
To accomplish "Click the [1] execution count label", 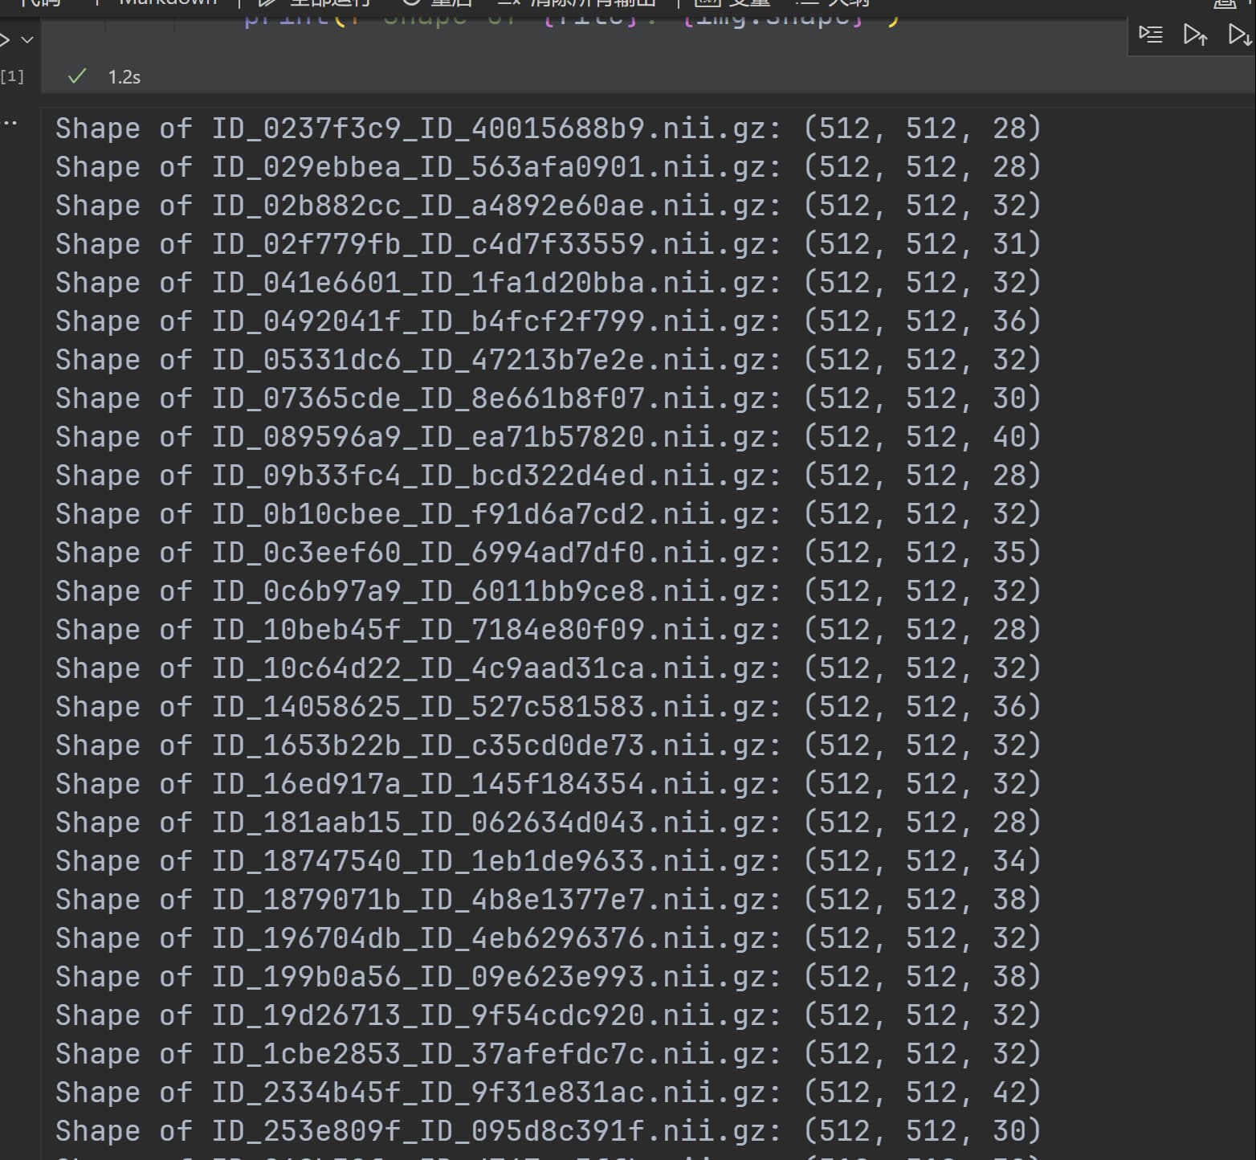I will [12, 76].
